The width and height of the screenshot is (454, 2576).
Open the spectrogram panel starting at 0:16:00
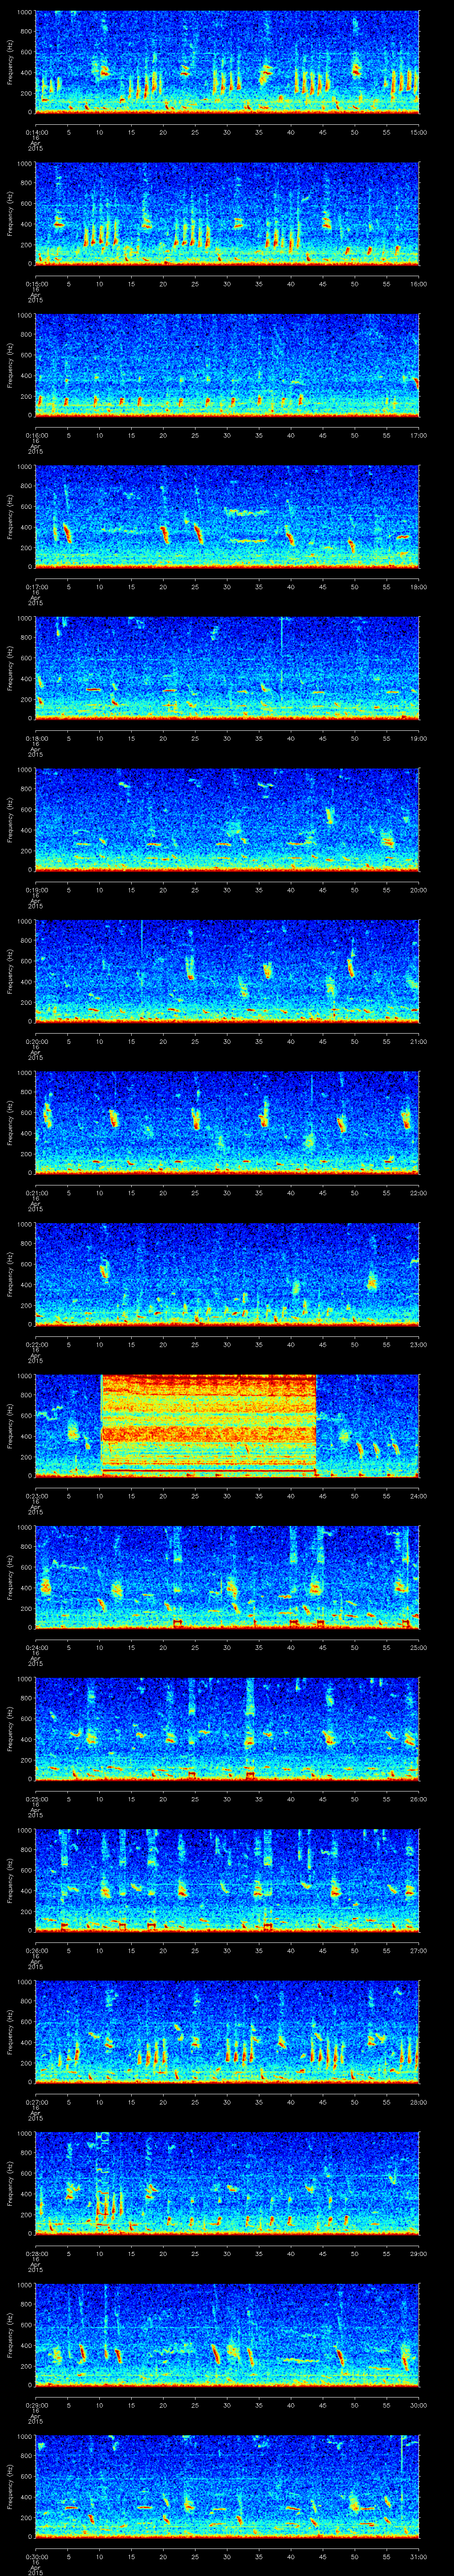click(x=227, y=364)
